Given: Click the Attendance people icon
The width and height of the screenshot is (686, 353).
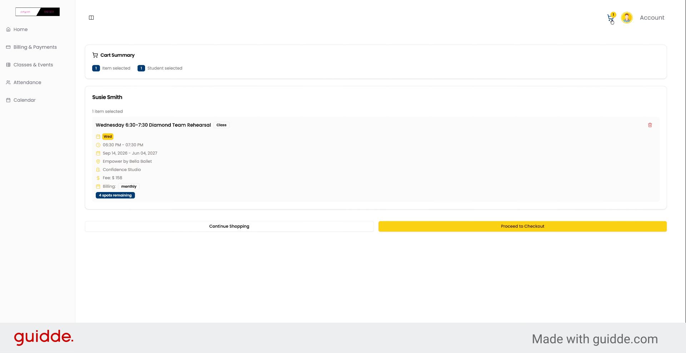Looking at the screenshot, I should [8, 82].
